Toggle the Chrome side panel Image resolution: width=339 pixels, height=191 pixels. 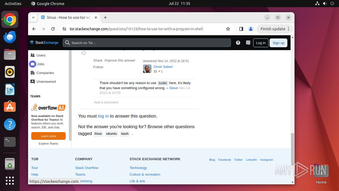[241, 29]
